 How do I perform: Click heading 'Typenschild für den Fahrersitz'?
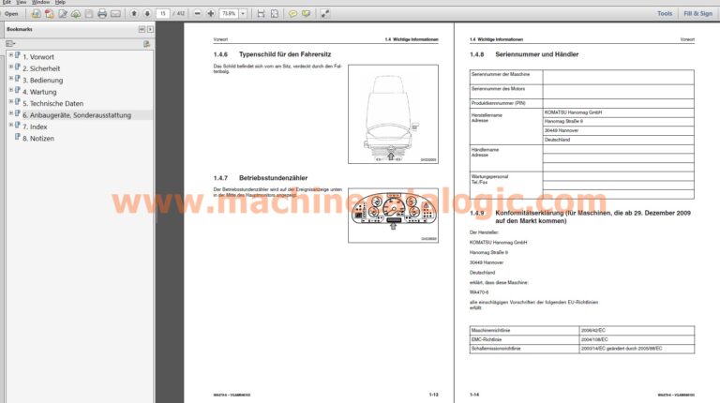point(285,54)
